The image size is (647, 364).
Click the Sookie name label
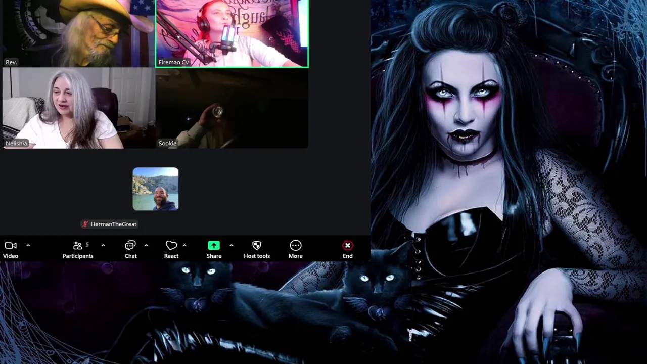(x=167, y=143)
